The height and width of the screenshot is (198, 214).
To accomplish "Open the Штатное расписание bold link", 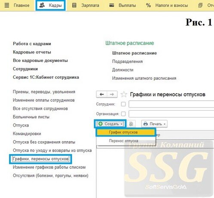I will (x=135, y=53).
